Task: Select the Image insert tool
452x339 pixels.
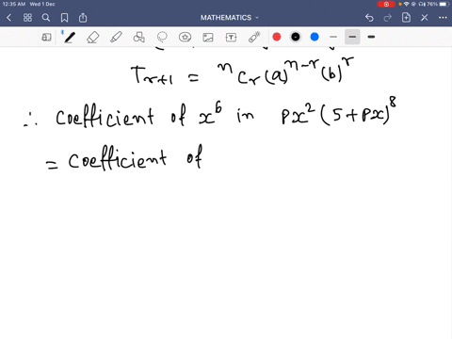Action: 208,38
